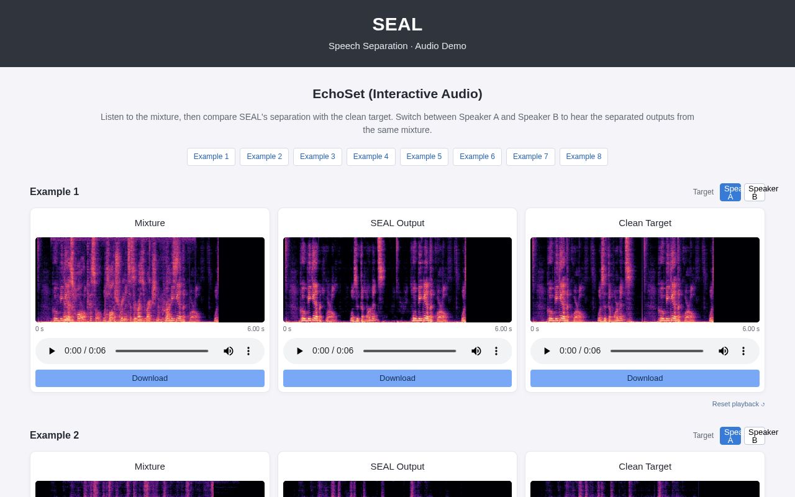
Task: Switch Example 1 target to Speaker B
Action: tap(755, 193)
